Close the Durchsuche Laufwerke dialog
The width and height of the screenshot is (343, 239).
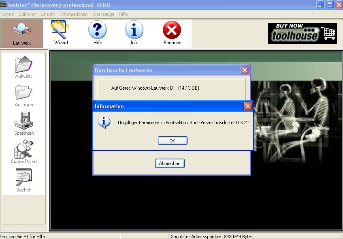tap(245, 70)
